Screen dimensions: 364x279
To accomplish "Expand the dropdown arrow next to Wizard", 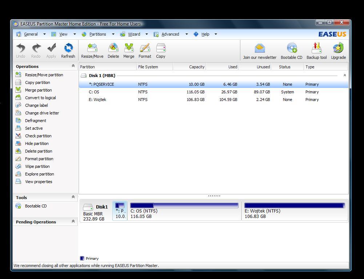I will [x=147, y=34].
